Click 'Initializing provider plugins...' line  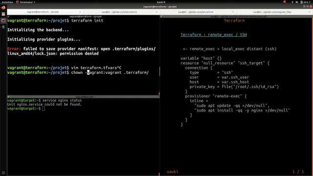44,39
